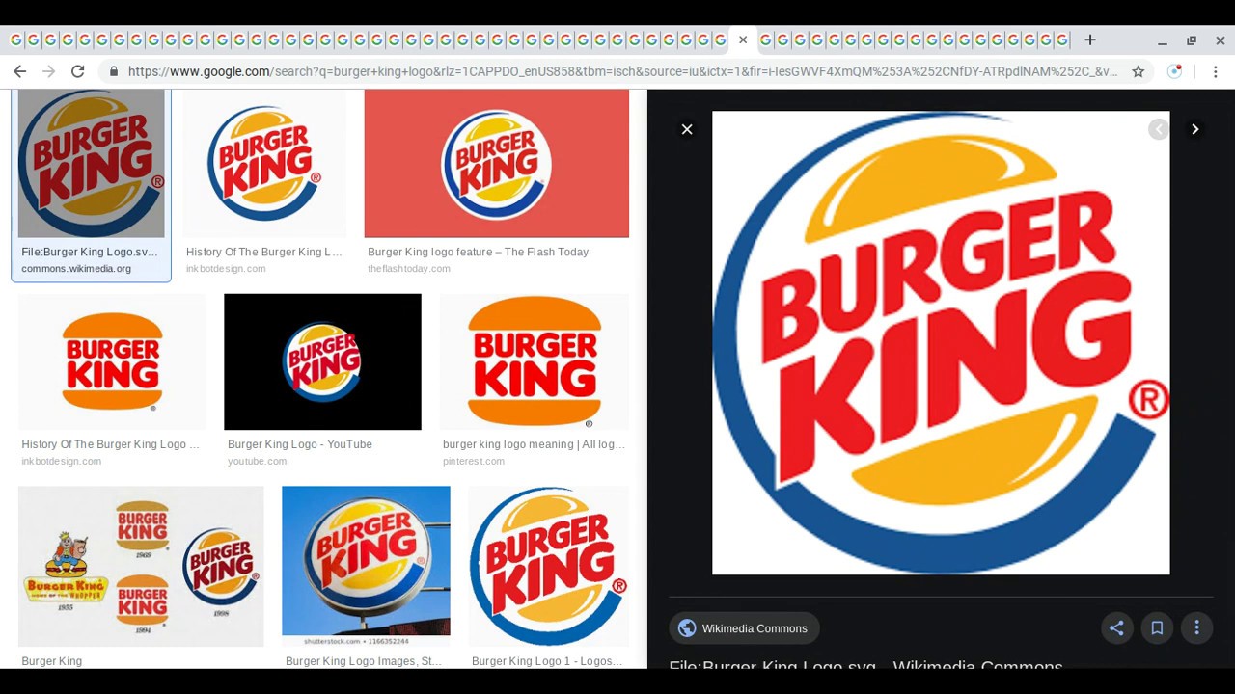
Task: Click the 'Burger King' caption under collage
Action: coord(52,661)
